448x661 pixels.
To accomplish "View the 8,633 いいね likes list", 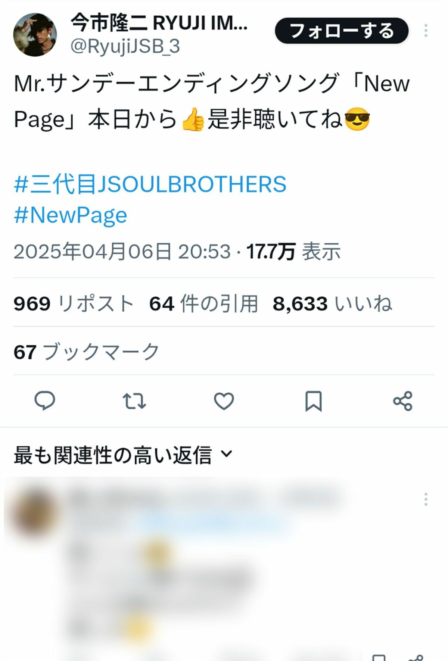I will [x=332, y=303].
